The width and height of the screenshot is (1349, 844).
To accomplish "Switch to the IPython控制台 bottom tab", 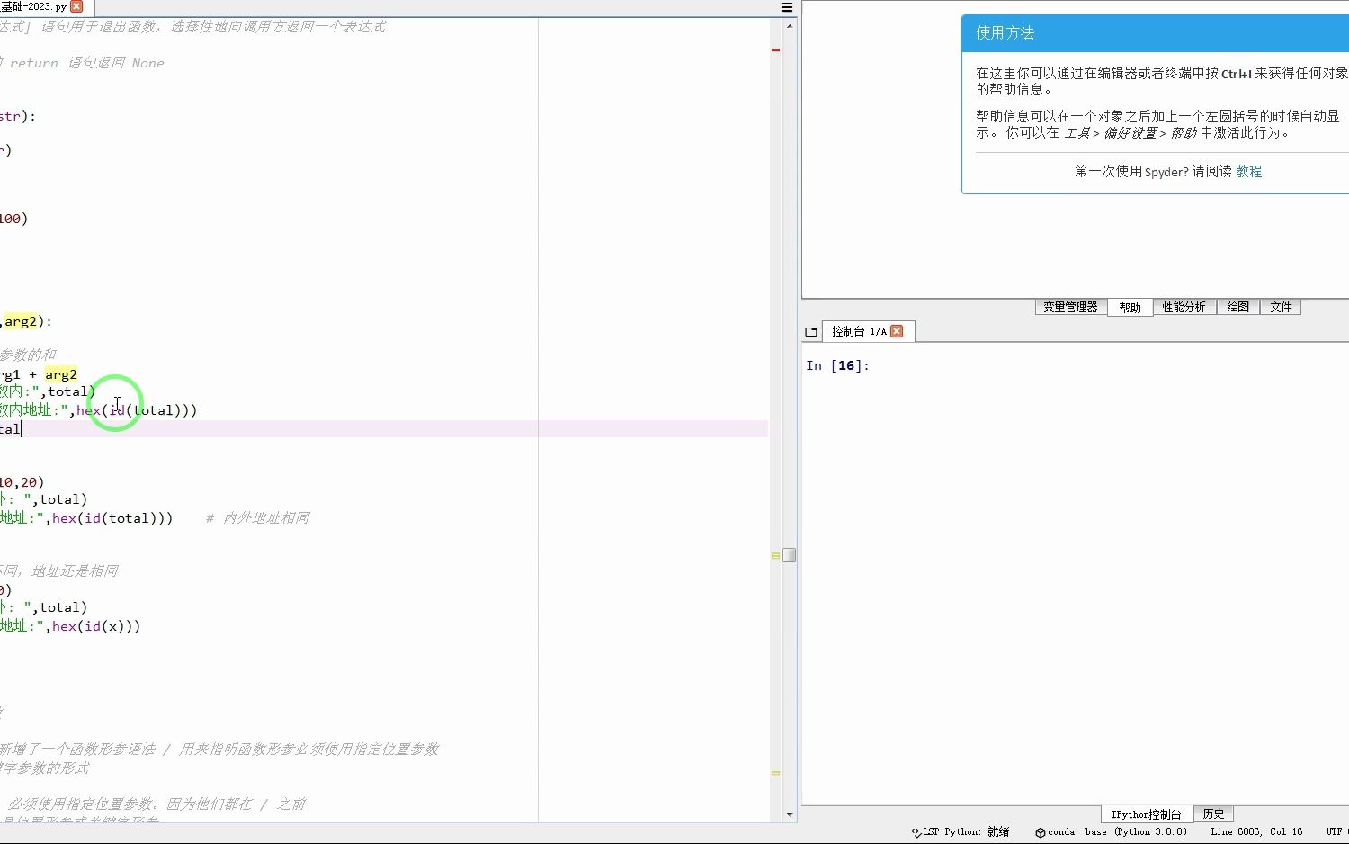I will (x=1146, y=814).
